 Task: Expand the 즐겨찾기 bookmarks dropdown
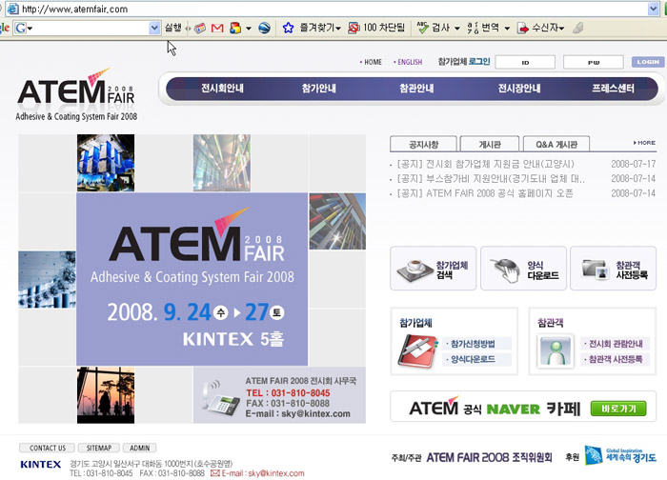(x=338, y=29)
